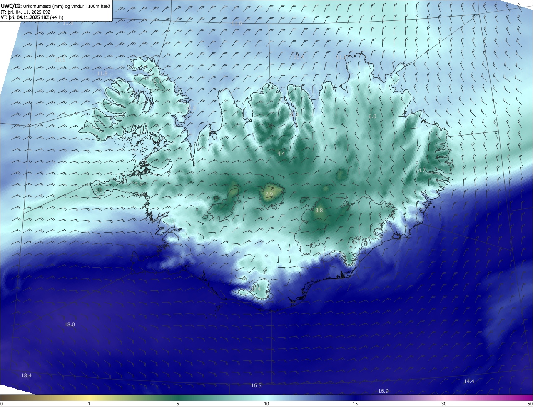Viewport: 533px width, 407px height.
Task: Click the 4.4 value label
Action: 281,154
